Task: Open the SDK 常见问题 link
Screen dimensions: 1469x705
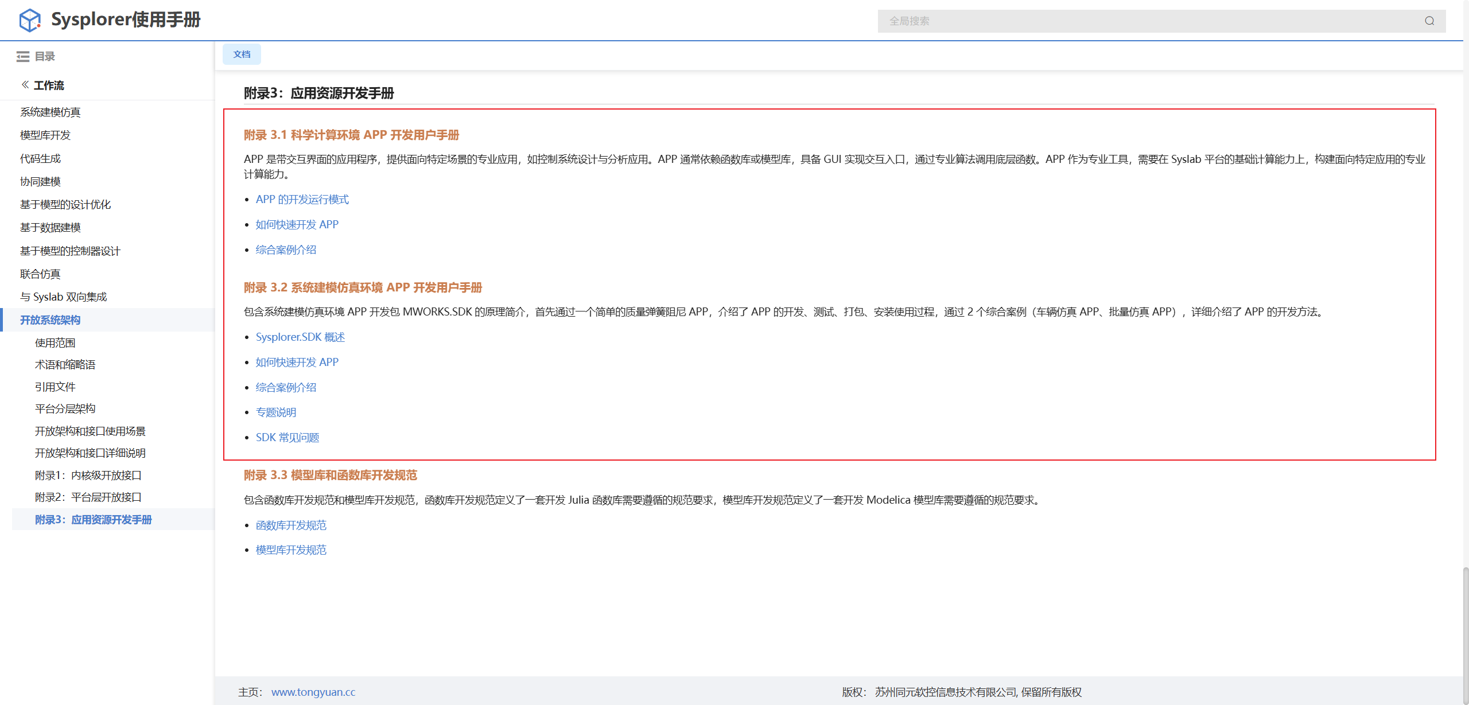Action: pyautogui.click(x=287, y=438)
